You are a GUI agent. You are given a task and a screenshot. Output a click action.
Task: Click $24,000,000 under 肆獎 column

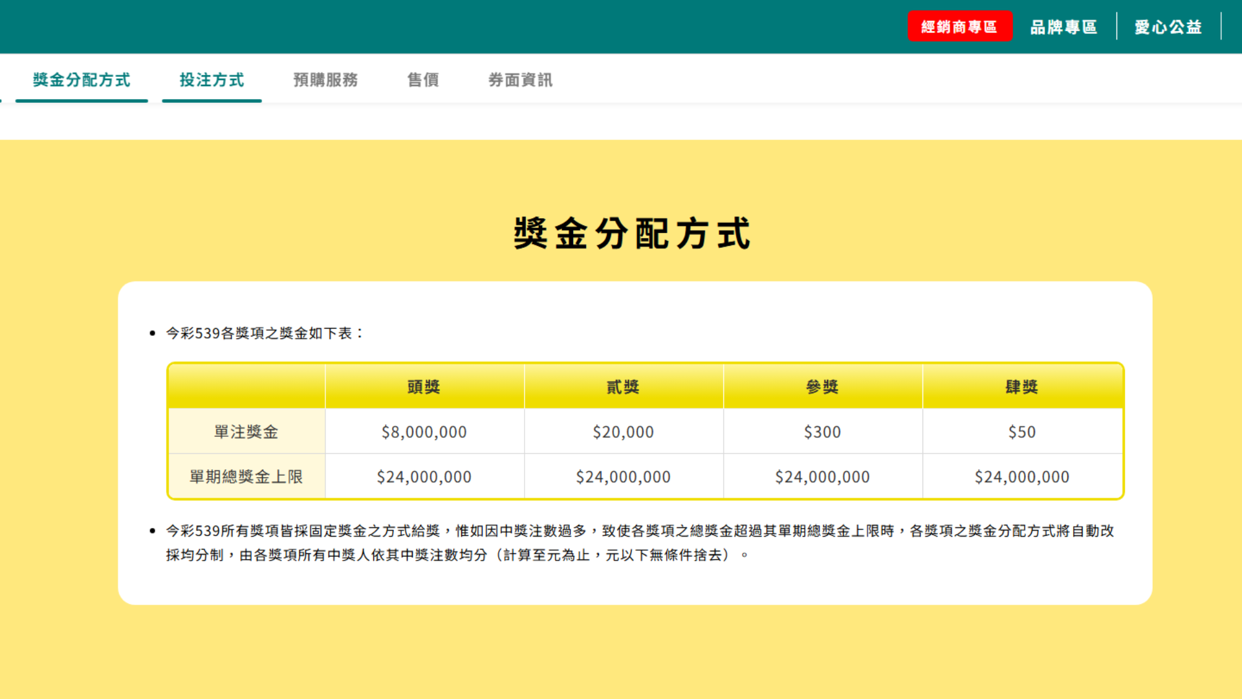point(1022,476)
